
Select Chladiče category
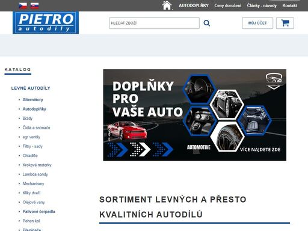(30, 156)
